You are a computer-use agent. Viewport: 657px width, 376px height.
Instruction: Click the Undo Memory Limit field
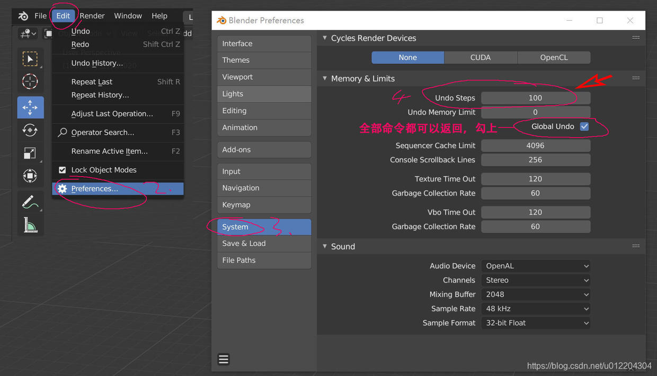point(536,112)
